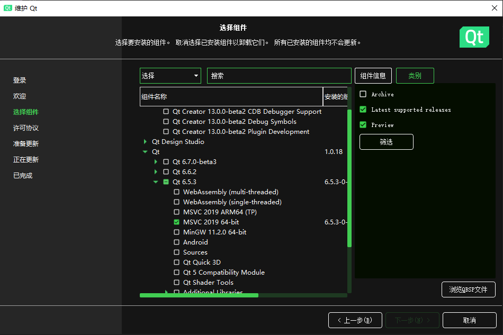Check the Qt Shader Tools box
The image size is (503, 335).
coord(176,283)
